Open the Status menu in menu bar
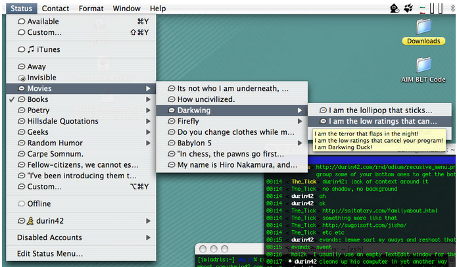Image resolution: width=457 pixels, height=267 pixels. (21, 9)
